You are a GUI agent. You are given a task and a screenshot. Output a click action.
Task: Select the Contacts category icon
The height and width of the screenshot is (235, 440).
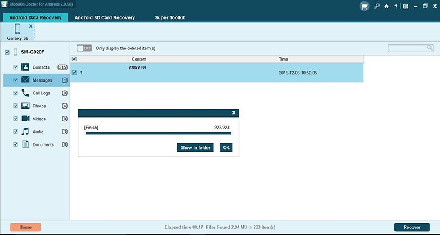[26, 67]
